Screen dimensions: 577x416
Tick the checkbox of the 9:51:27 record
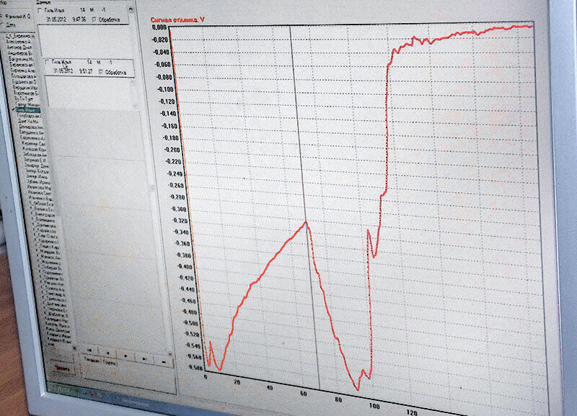[x=47, y=62]
